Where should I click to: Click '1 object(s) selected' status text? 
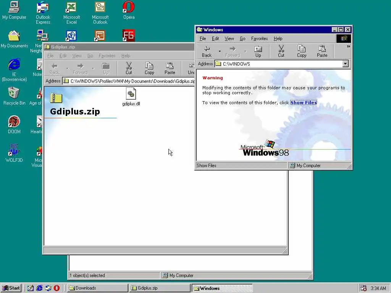87,275
